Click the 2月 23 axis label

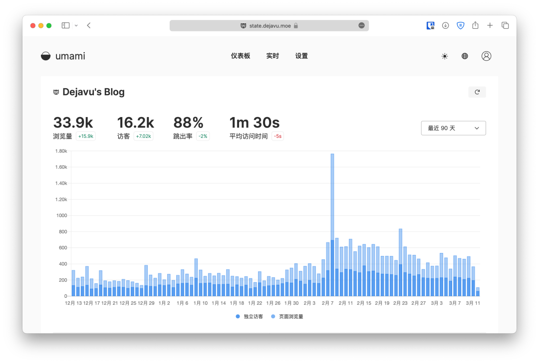click(400, 303)
